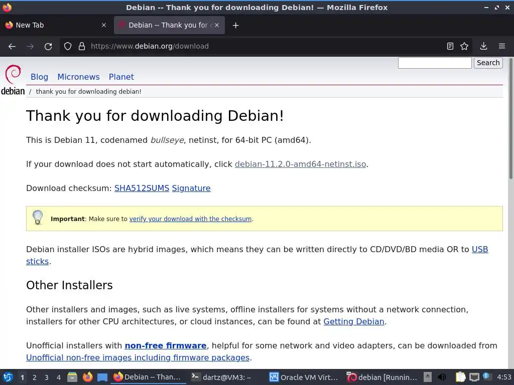
Task: Select the Debian Thank you tab
Action: (x=169, y=25)
